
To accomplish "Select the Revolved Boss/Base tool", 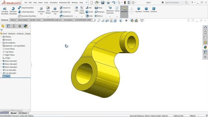I will click(13, 11).
